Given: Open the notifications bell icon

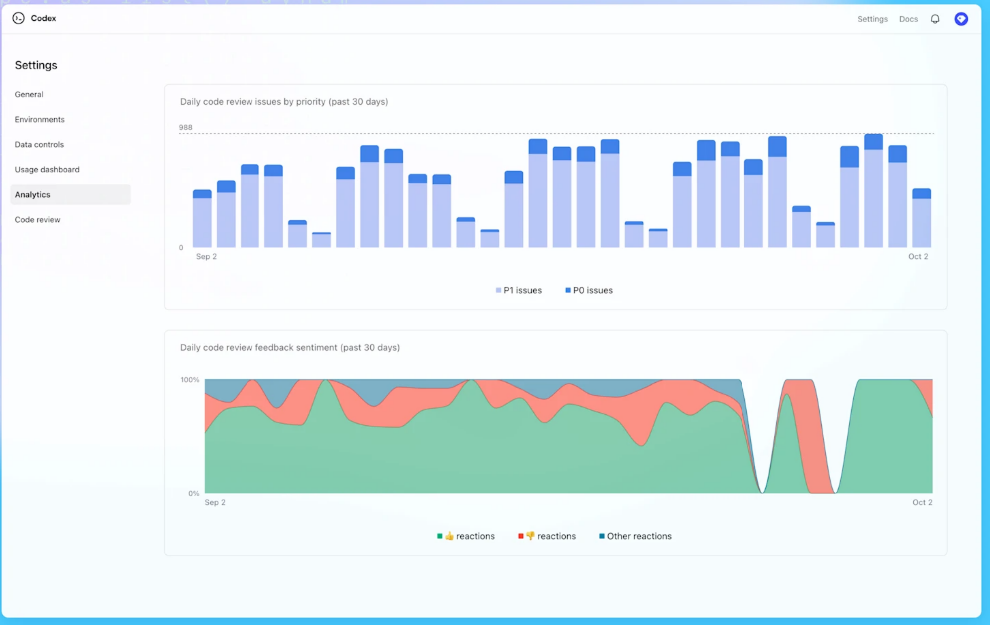Looking at the screenshot, I should (x=935, y=19).
